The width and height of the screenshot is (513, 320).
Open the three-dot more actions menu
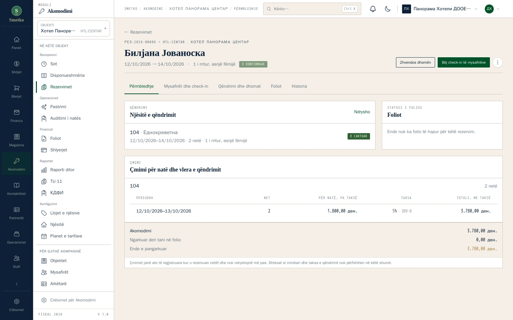point(497,62)
